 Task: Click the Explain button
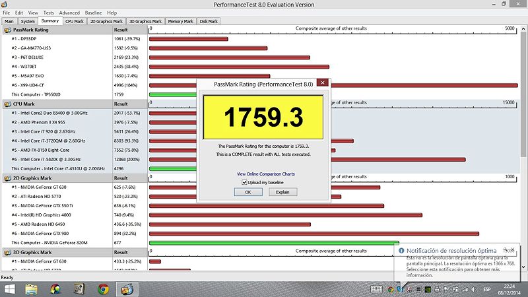[283, 192]
